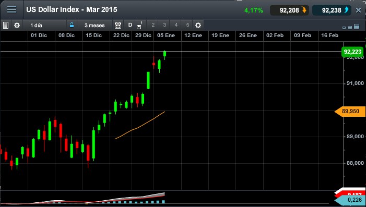The image size is (366, 207).
Task: Click the '26 Ene' date axis label
Action: pyautogui.click(x=247, y=35)
